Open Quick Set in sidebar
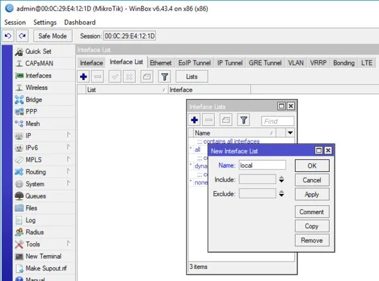379x281 pixels. (x=44, y=51)
